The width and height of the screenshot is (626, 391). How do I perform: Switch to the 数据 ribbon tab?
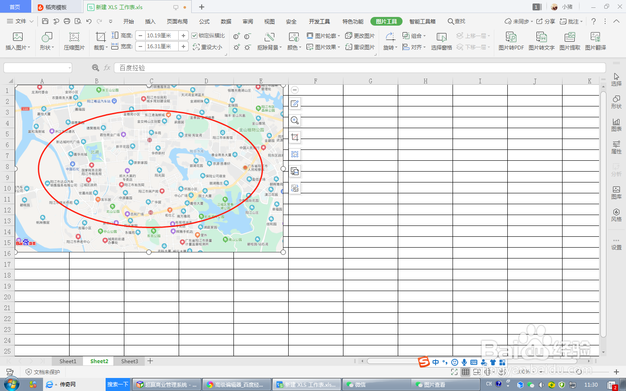226,21
